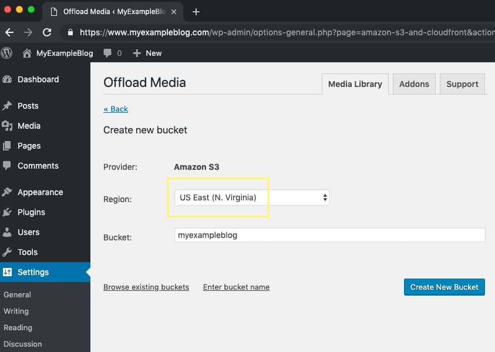
Task: Open Discussion settings submenu
Action: tap(23, 344)
